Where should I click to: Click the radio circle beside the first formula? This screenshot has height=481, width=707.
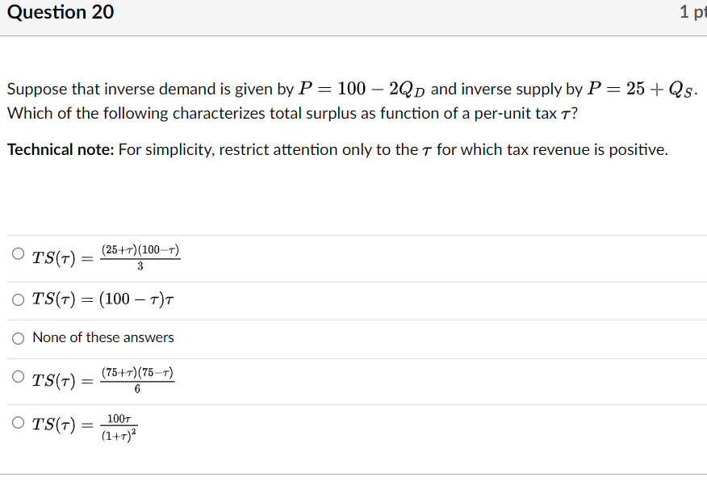click(x=18, y=253)
